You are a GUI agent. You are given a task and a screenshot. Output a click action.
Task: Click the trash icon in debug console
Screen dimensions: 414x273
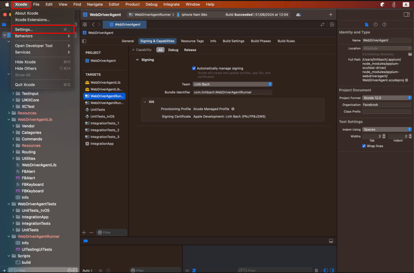(x=316, y=270)
